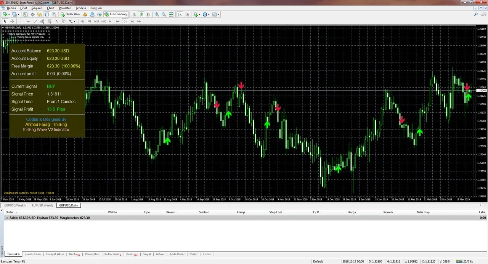The width and height of the screenshot is (488, 264).
Task: Zoom out on the chart
Action: (x=164, y=14)
